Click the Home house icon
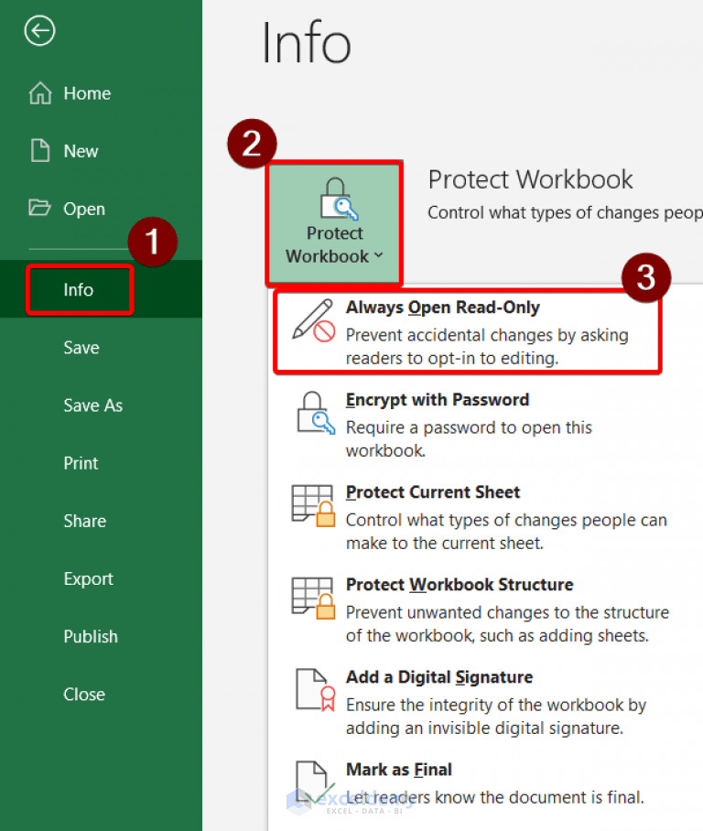 40,93
